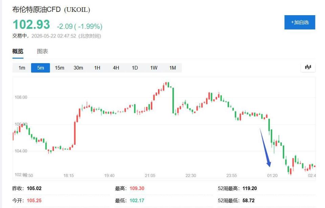This screenshot has width=325, height=208.
Task: Click the 01:20 time axis label
Action: tap(272, 176)
